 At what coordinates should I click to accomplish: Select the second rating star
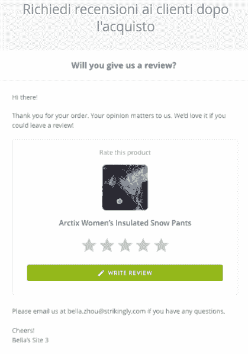pyautogui.click(x=107, y=245)
